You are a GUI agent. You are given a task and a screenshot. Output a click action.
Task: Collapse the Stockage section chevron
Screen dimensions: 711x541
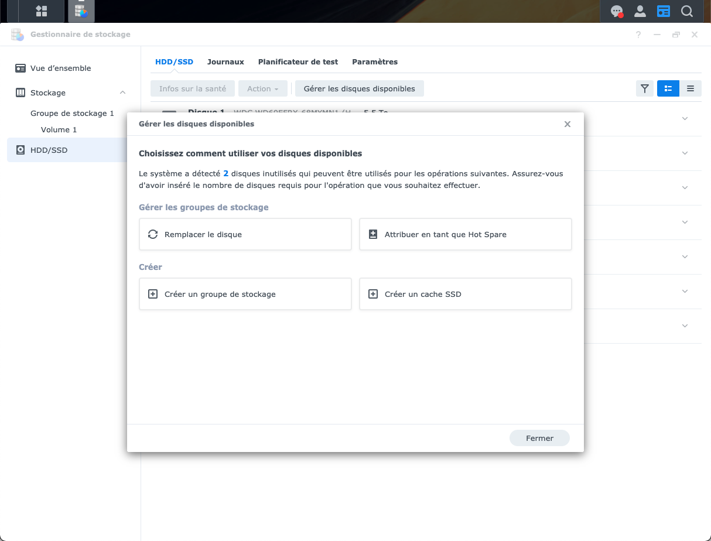[x=122, y=93]
